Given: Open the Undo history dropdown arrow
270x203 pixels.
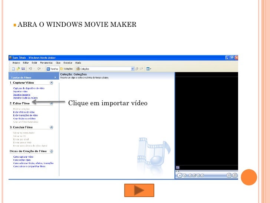Looking at the screenshot, I should point(34,69).
